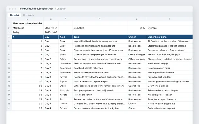
Task: Click the Operations owner cell
Action: [x=137, y=86]
